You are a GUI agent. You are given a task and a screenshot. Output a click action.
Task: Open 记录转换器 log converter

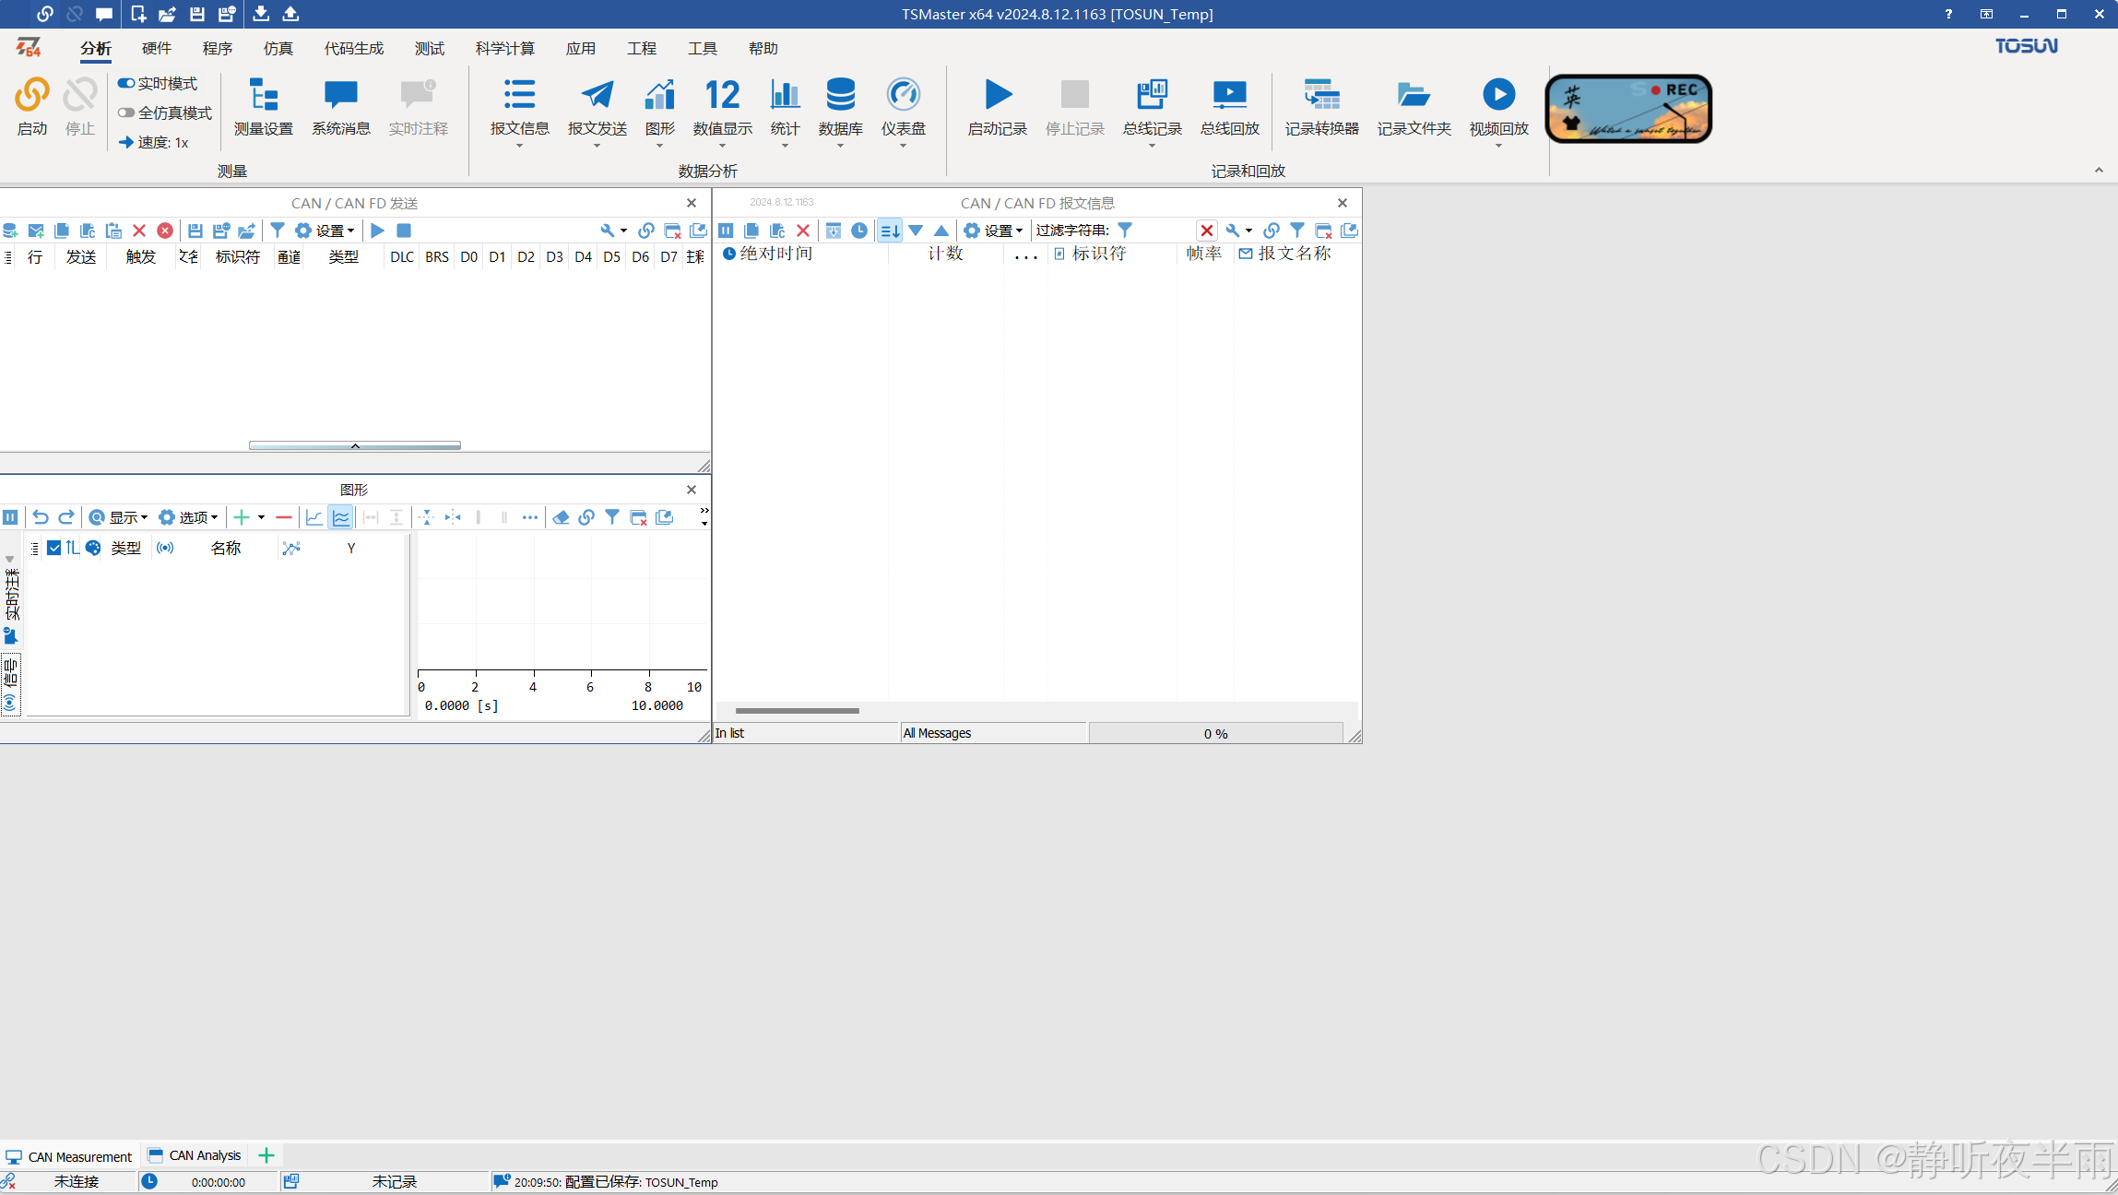(x=1321, y=96)
